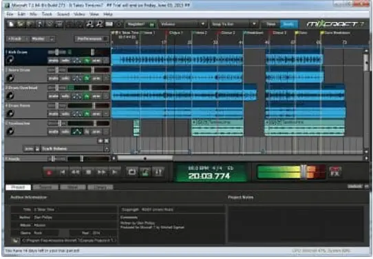Select the Project tab in bottom panel
Viewport: 373px width, 259px height.
pos(19,187)
